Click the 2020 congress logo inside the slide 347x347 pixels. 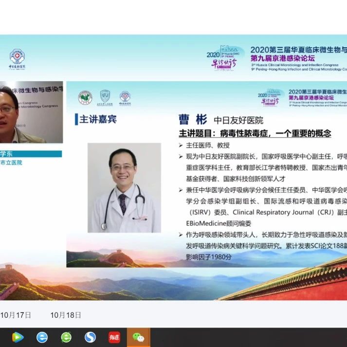coord(271,97)
